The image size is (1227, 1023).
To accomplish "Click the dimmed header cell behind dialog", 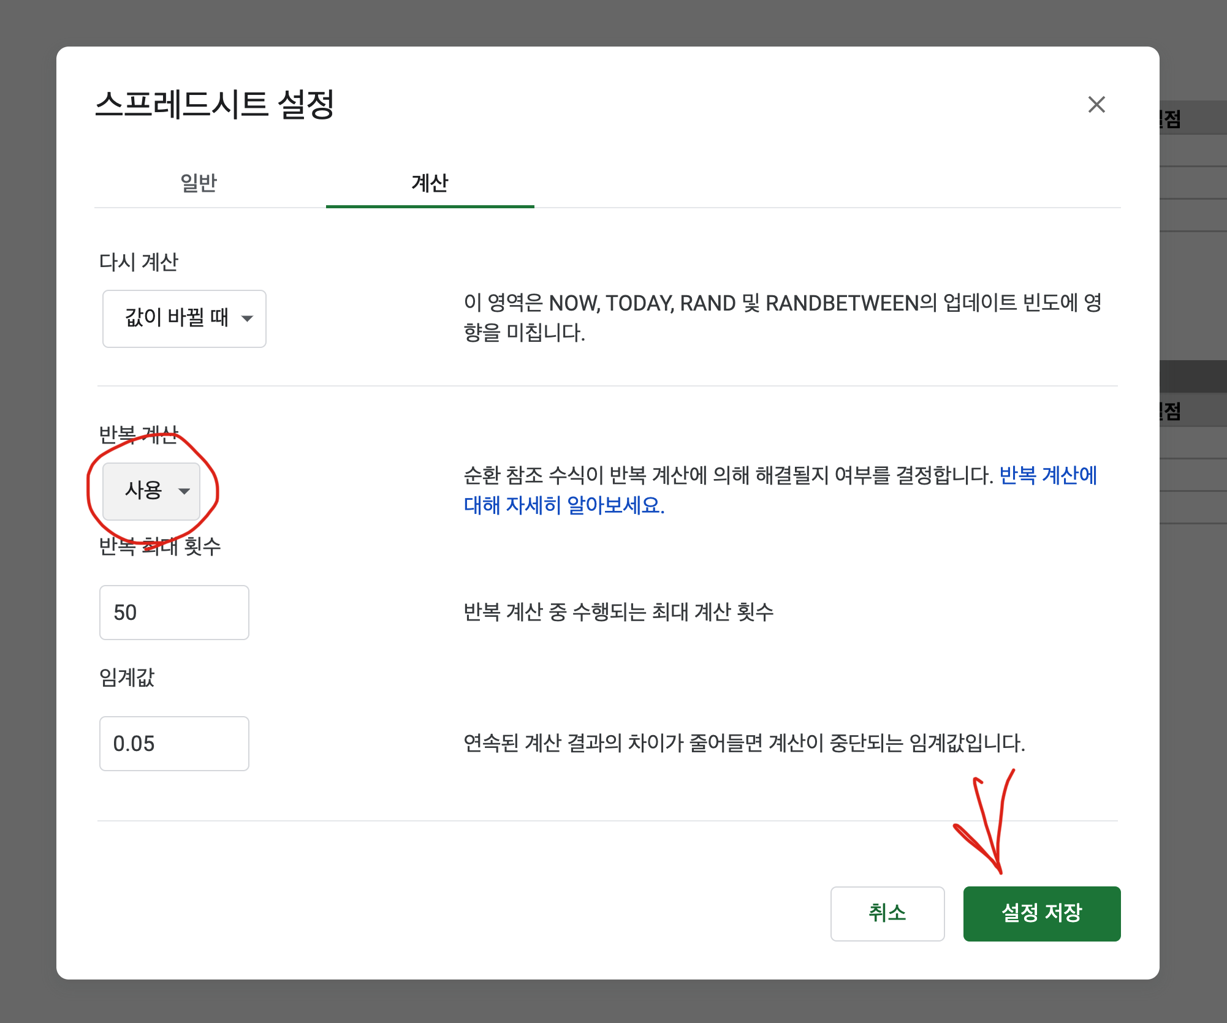I will coord(1193,118).
